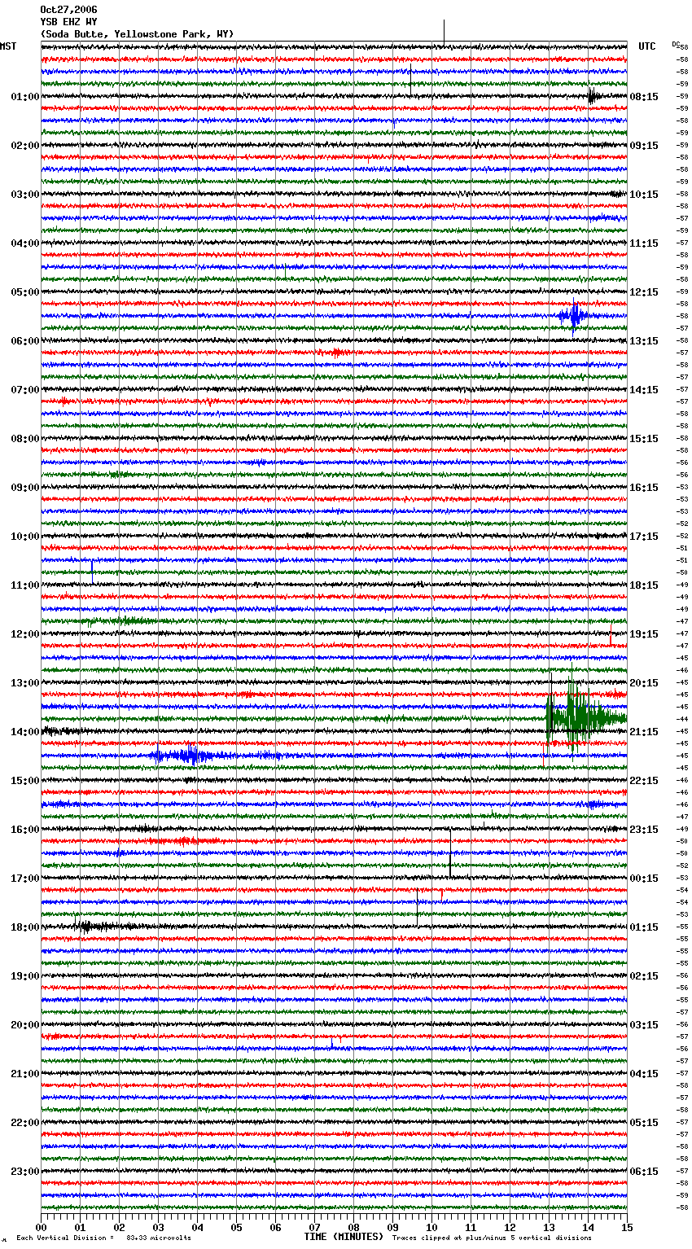Click the black tick mark above the plot
Screen dimensions: 692x1249
444,31
